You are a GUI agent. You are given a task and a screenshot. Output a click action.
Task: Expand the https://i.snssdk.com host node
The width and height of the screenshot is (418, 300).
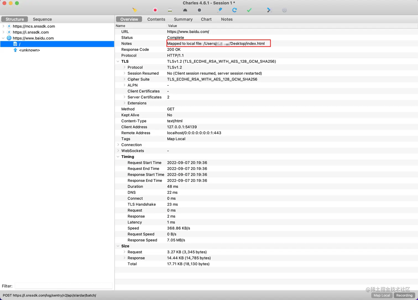(3, 32)
